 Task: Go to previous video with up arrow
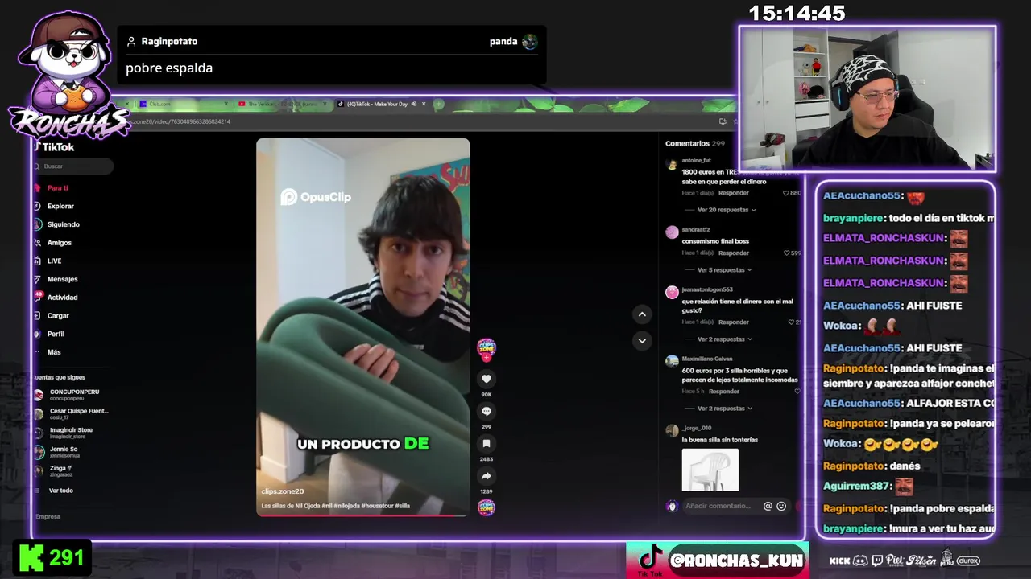tap(642, 314)
